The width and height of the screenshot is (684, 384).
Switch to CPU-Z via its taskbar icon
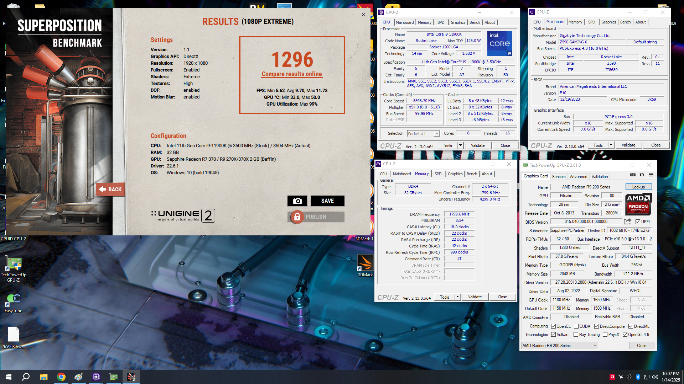click(96, 377)
